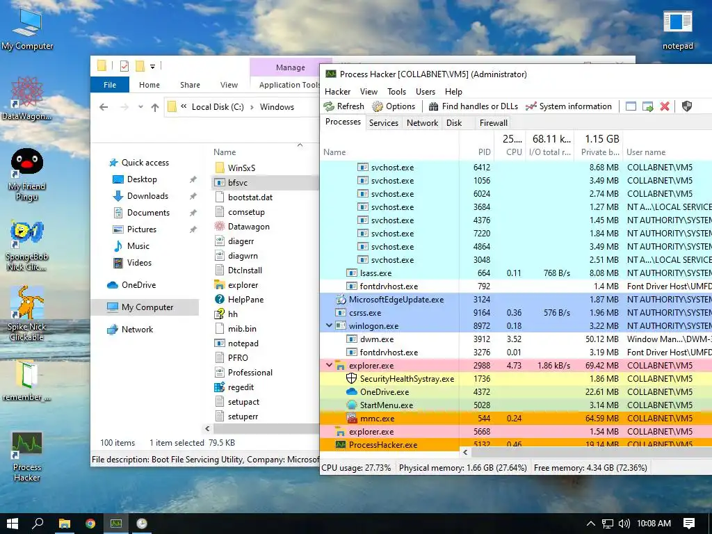
Task: Open Share ribbon tab in File Explorer
Action: point(190,85)
